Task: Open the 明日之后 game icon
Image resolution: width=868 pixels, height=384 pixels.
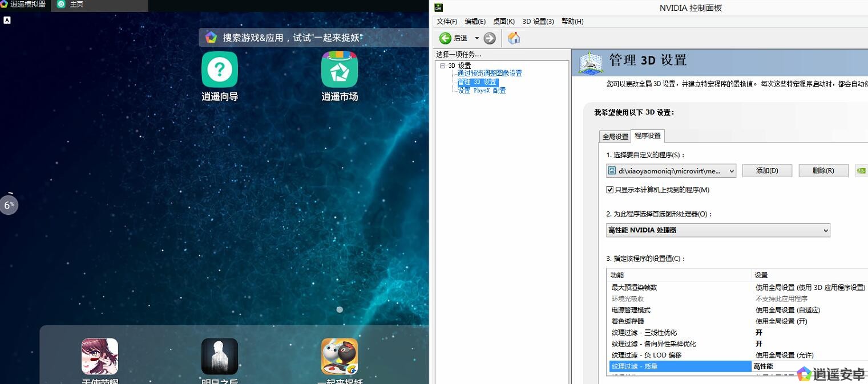Action: pos(219,356)
